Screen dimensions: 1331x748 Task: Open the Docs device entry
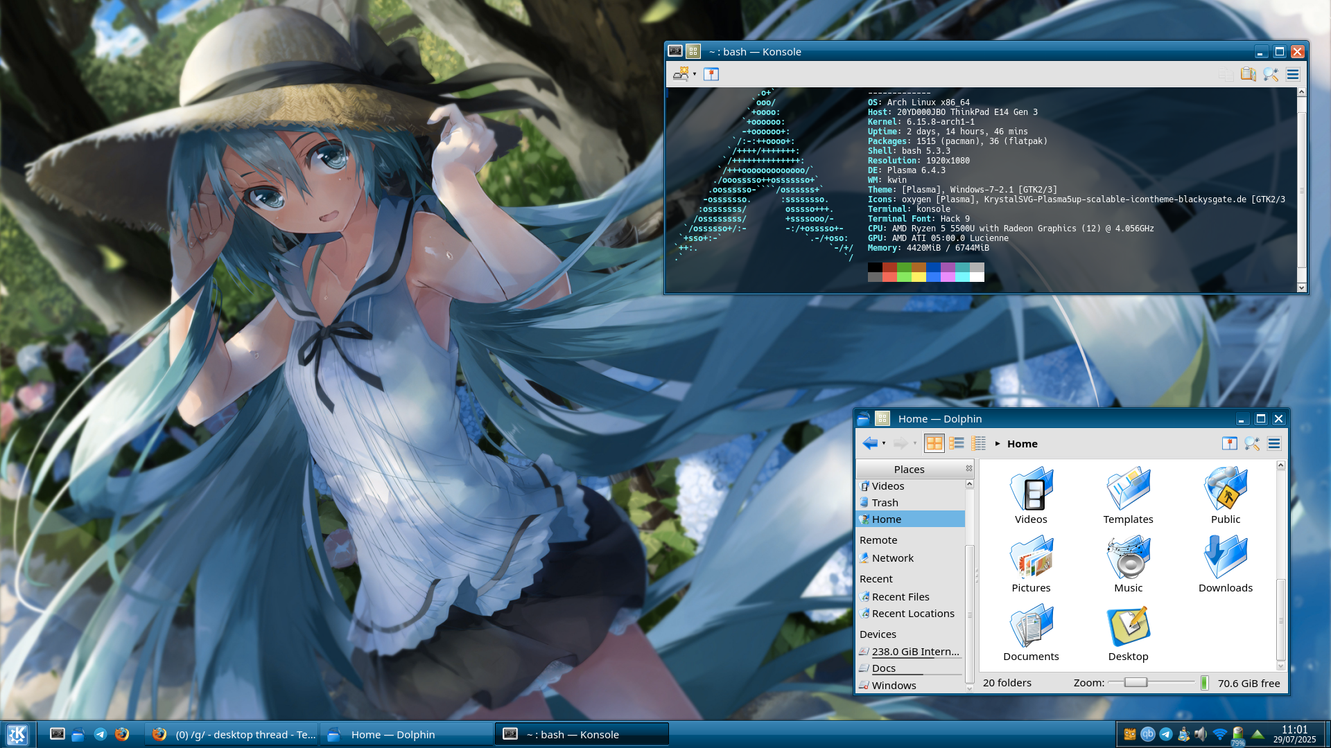910,668
